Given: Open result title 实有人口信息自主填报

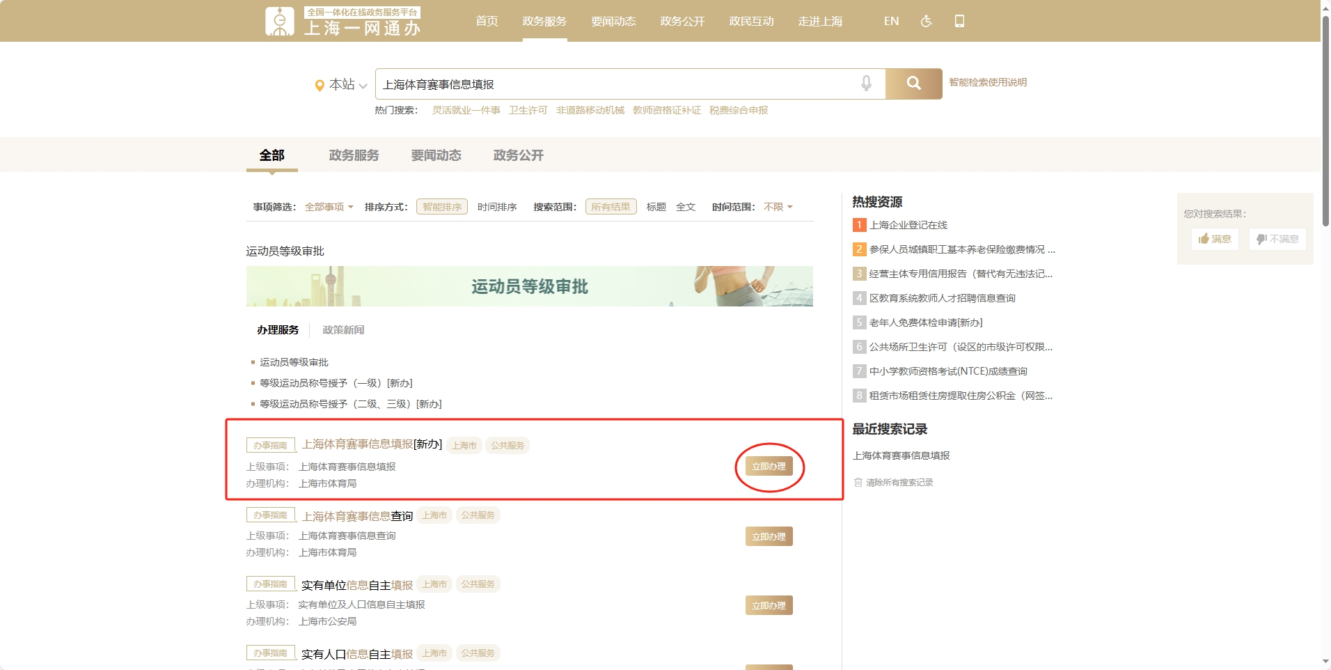Looking at the screenshot, I should coord(357,654).
